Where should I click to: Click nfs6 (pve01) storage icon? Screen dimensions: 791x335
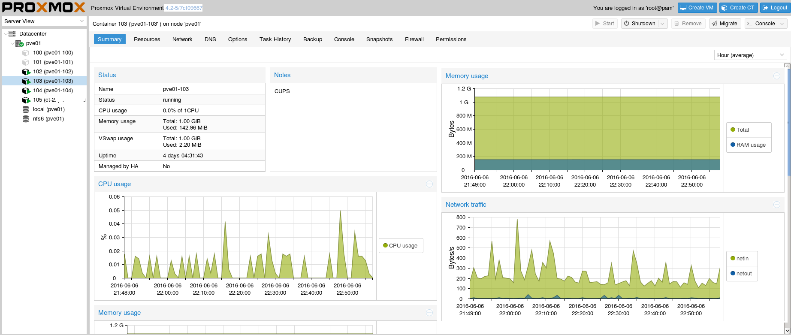(x=26, y=119)
